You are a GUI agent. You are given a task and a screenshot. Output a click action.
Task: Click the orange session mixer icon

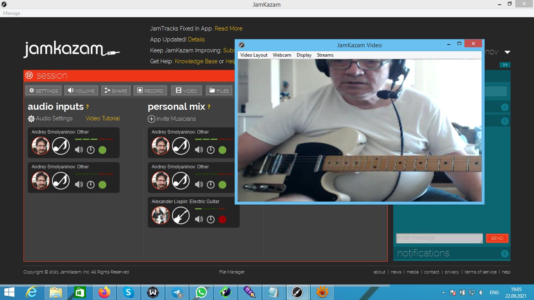(x=29, y=75)
